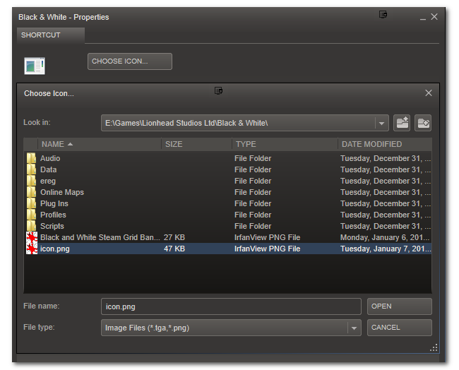Click the File name input field
The height and width of the screenshot is (370, 459).
231,306
